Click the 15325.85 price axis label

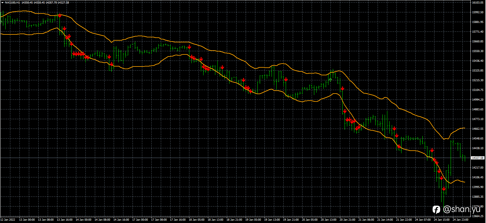478,71
